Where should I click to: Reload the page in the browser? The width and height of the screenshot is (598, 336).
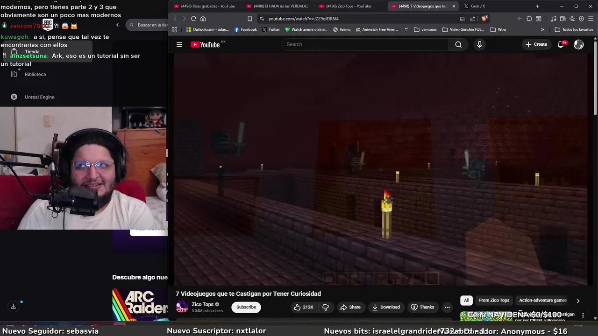pyautogui.click(x=193, y=19)
